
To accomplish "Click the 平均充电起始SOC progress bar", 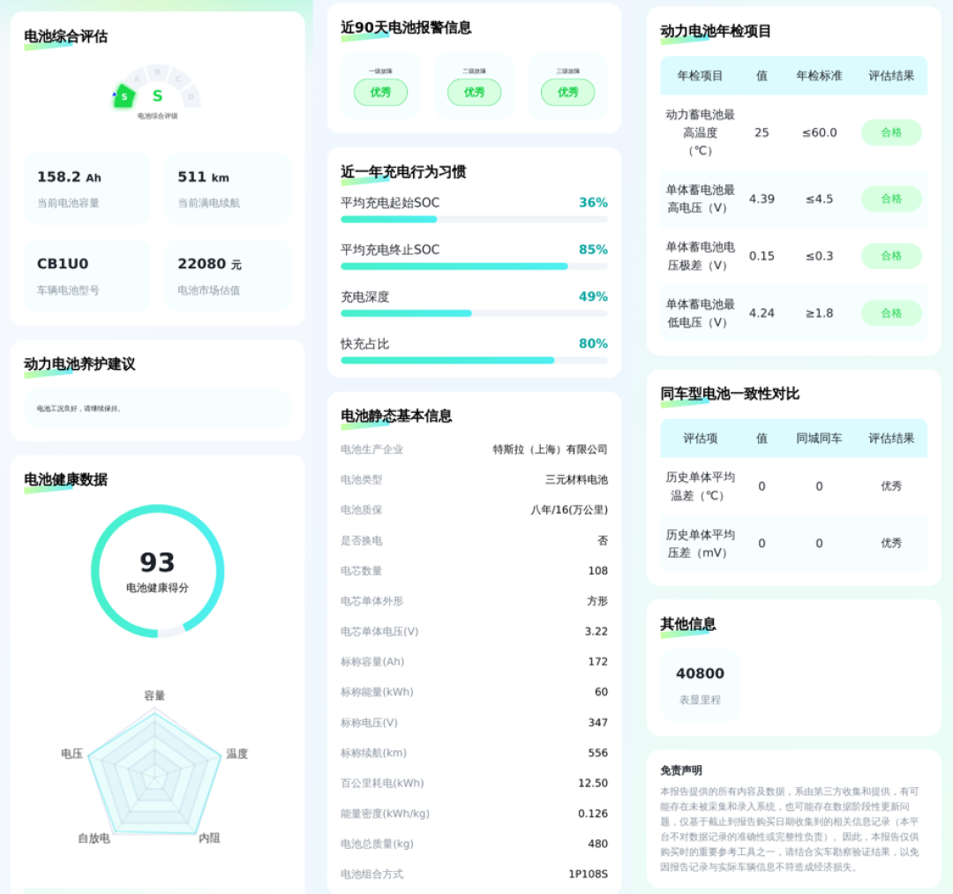I will (x=474, y=220).
